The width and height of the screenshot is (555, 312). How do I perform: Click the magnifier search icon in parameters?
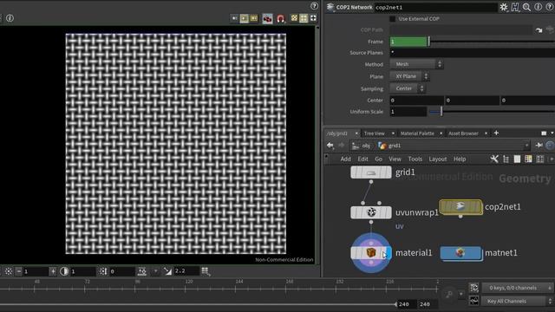point(526,7)
